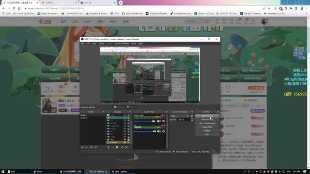
Task: Add a new source with the plus icon
Action: [108, 147]
